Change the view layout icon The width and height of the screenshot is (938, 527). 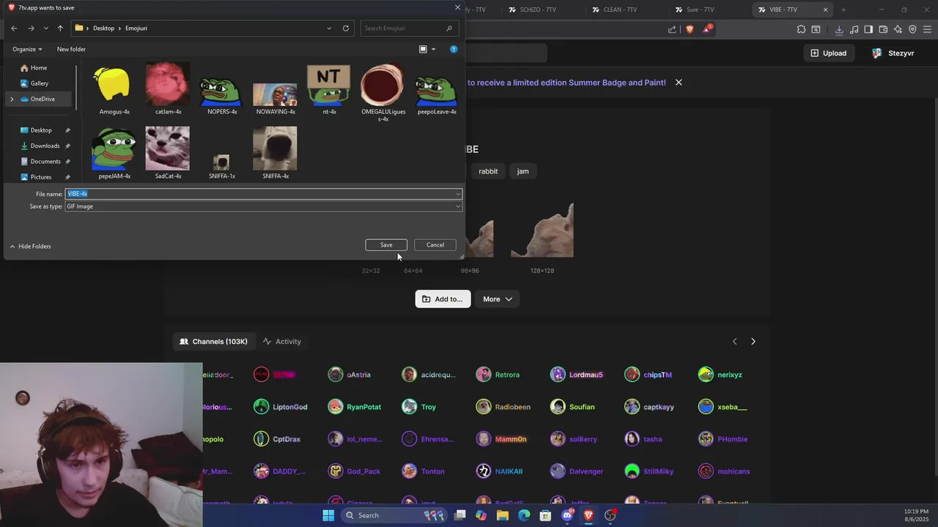(x=423, y=49)
